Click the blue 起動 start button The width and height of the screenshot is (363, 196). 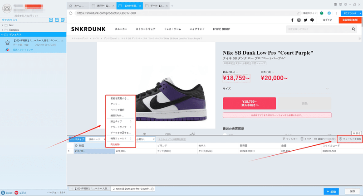[x=331, y=191]
